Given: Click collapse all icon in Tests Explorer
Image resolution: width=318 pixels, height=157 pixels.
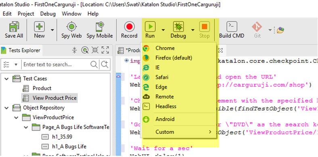Looking at the screenshot, I should (x=75, y=50).
